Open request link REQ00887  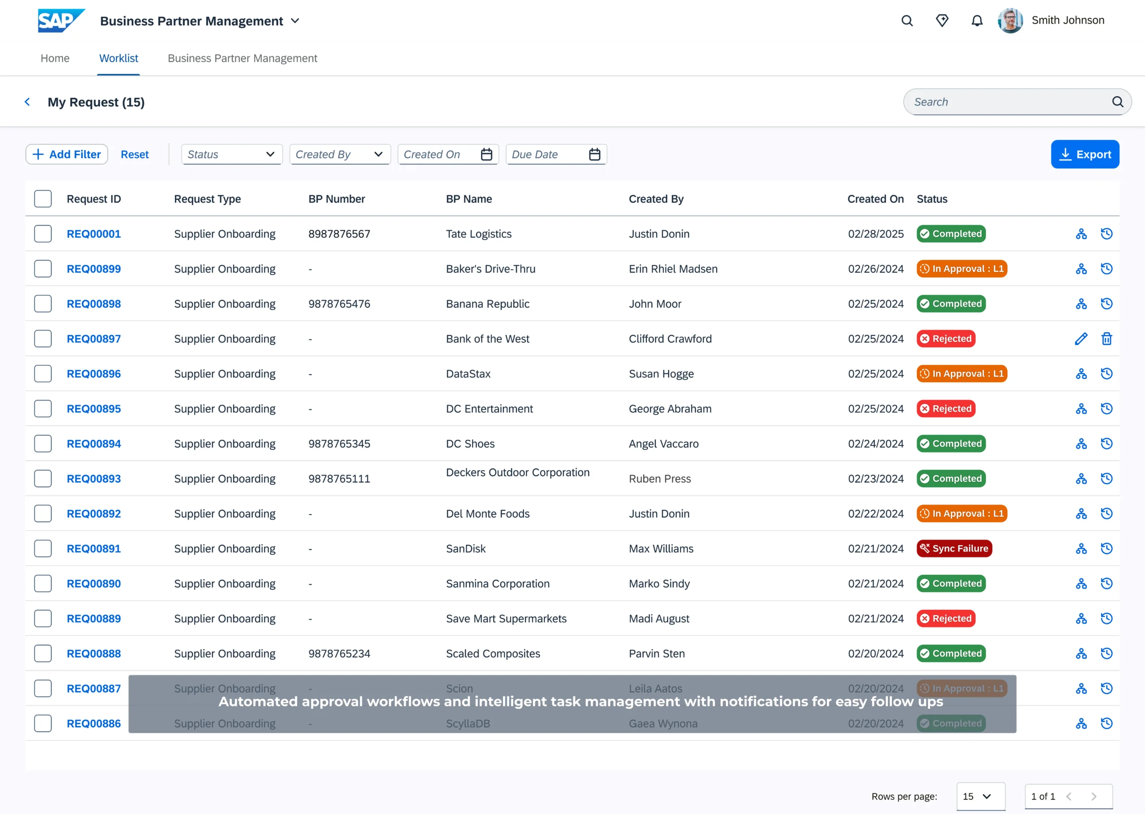point(94,688)
